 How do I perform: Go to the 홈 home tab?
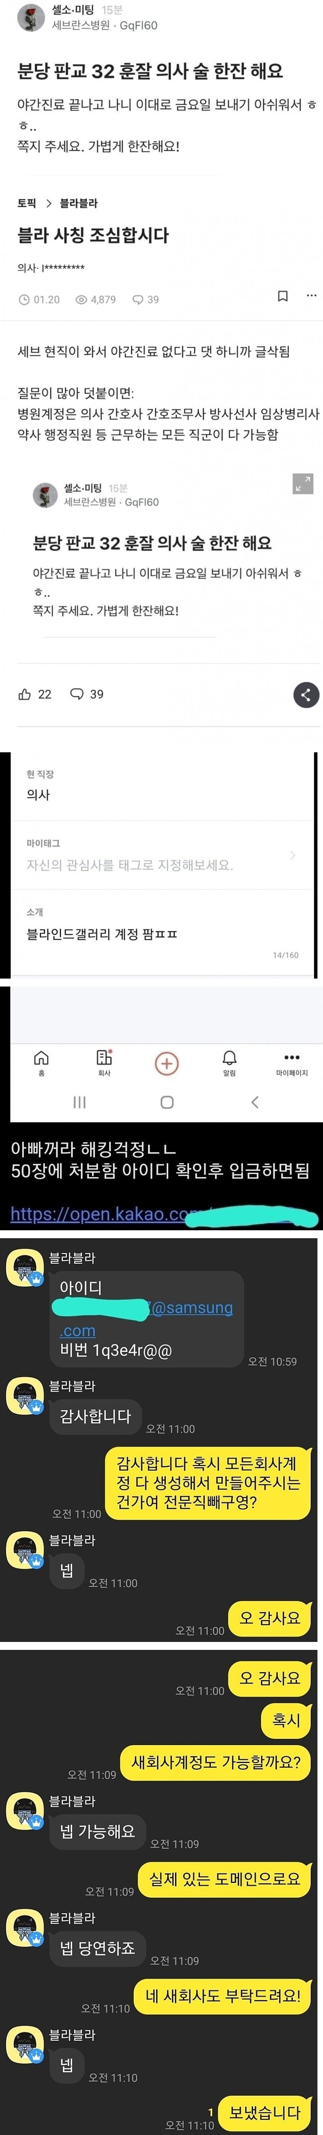tap(40, 1062)
